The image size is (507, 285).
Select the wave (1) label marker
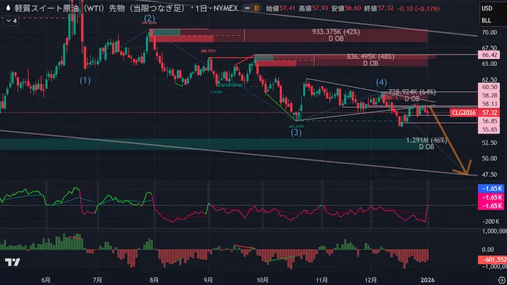pyautogui.click(x=84, y=81)
